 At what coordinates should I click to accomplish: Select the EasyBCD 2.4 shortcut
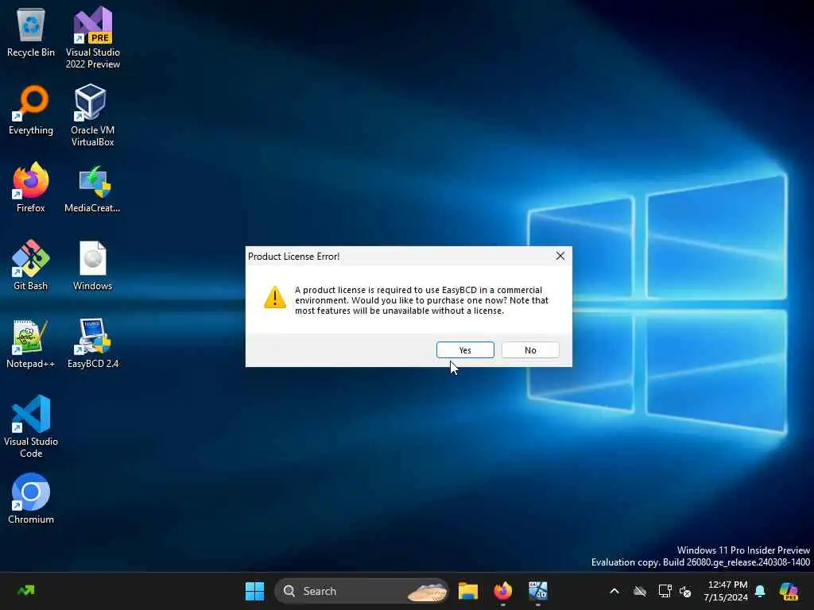(x=92, y=343)
